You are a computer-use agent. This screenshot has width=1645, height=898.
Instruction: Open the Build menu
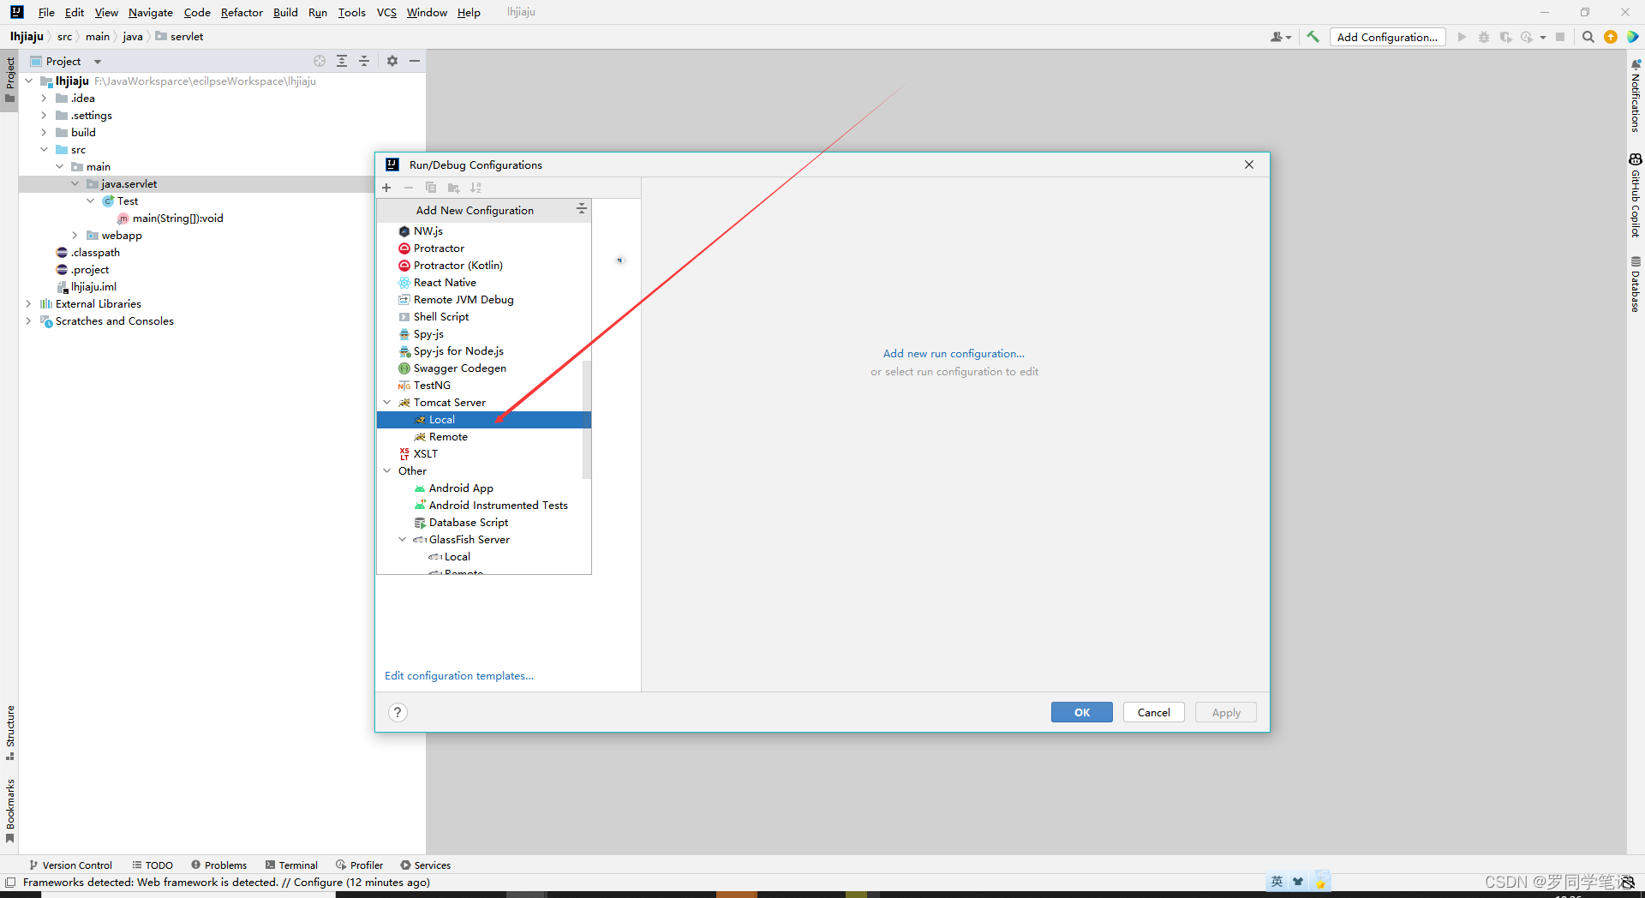click(285, 12)
